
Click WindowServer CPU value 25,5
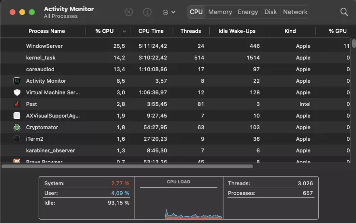[119, 46]
